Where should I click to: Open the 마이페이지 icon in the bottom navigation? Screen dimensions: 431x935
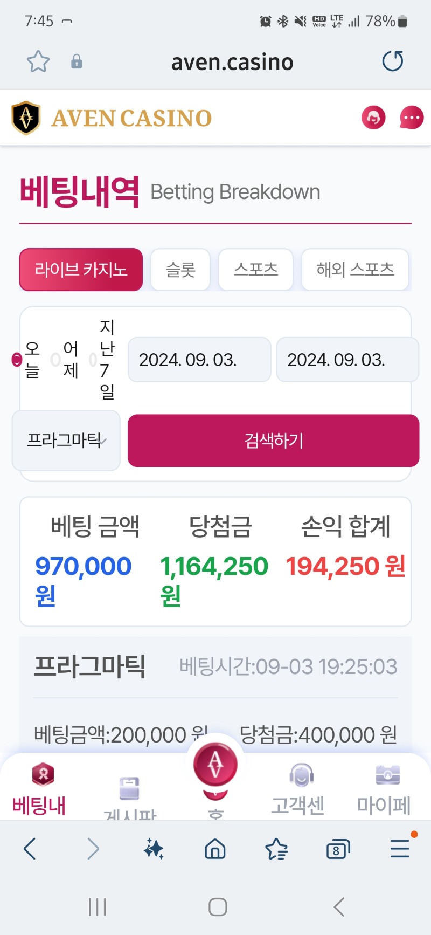click(388, 775)
